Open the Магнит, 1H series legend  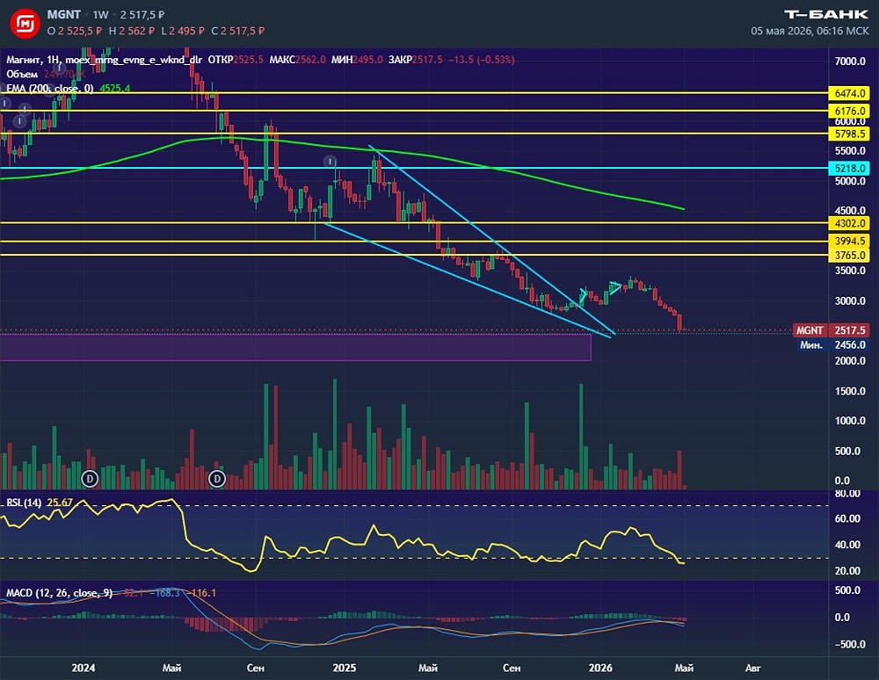click(x=105, y=60)
